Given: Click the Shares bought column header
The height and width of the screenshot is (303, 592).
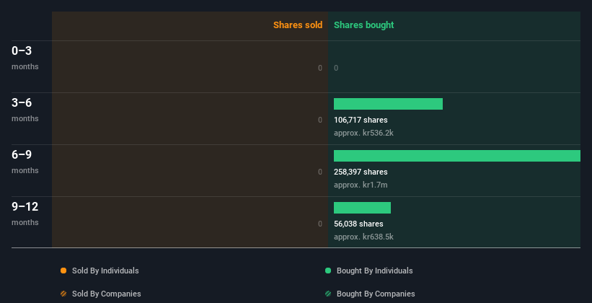Looking at the screenshot, I should [363, 25].
